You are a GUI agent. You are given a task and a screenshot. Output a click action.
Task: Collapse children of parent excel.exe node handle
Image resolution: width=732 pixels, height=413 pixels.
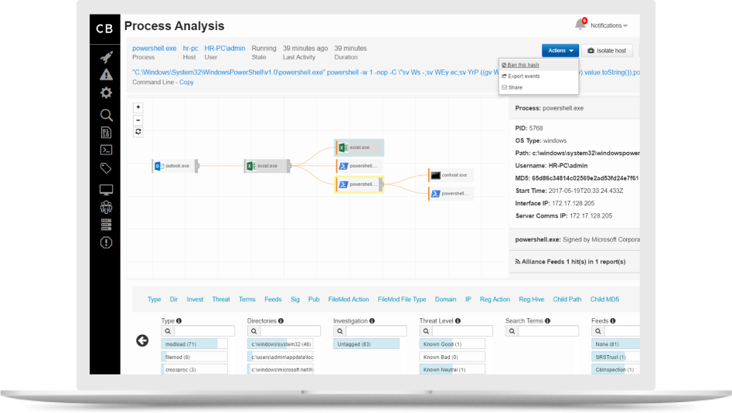(289, 166)
